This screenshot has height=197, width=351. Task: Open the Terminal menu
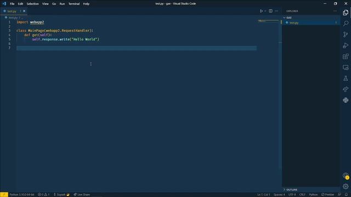pos(74,4)
